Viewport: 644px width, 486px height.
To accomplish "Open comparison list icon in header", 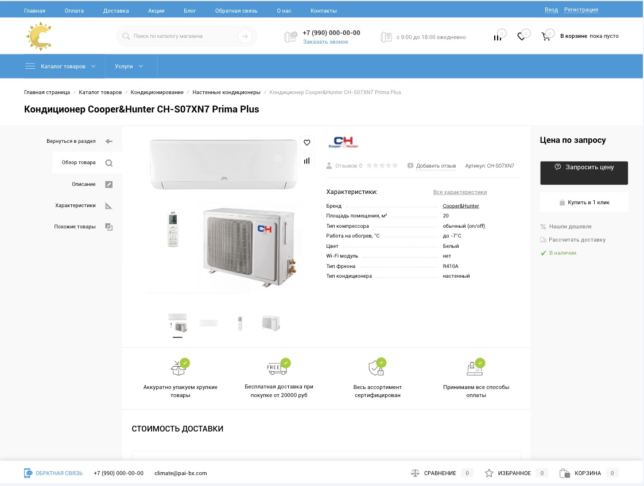I will [x=498, y=37].
